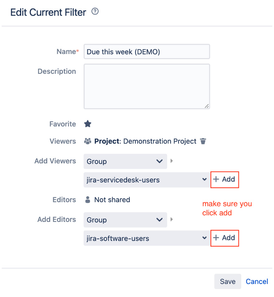274x297 pixels.
Task: Save the filter changes
Action: 227,281
